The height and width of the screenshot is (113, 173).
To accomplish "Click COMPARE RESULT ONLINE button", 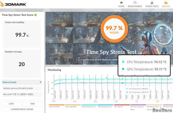I will point(22,109).
